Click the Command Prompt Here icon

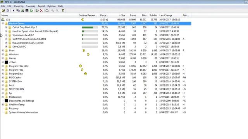[27, 10]
